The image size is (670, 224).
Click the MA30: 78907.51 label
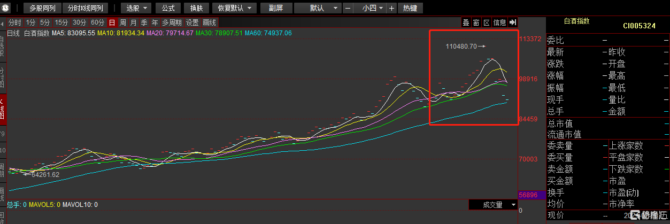coord(219,33)
